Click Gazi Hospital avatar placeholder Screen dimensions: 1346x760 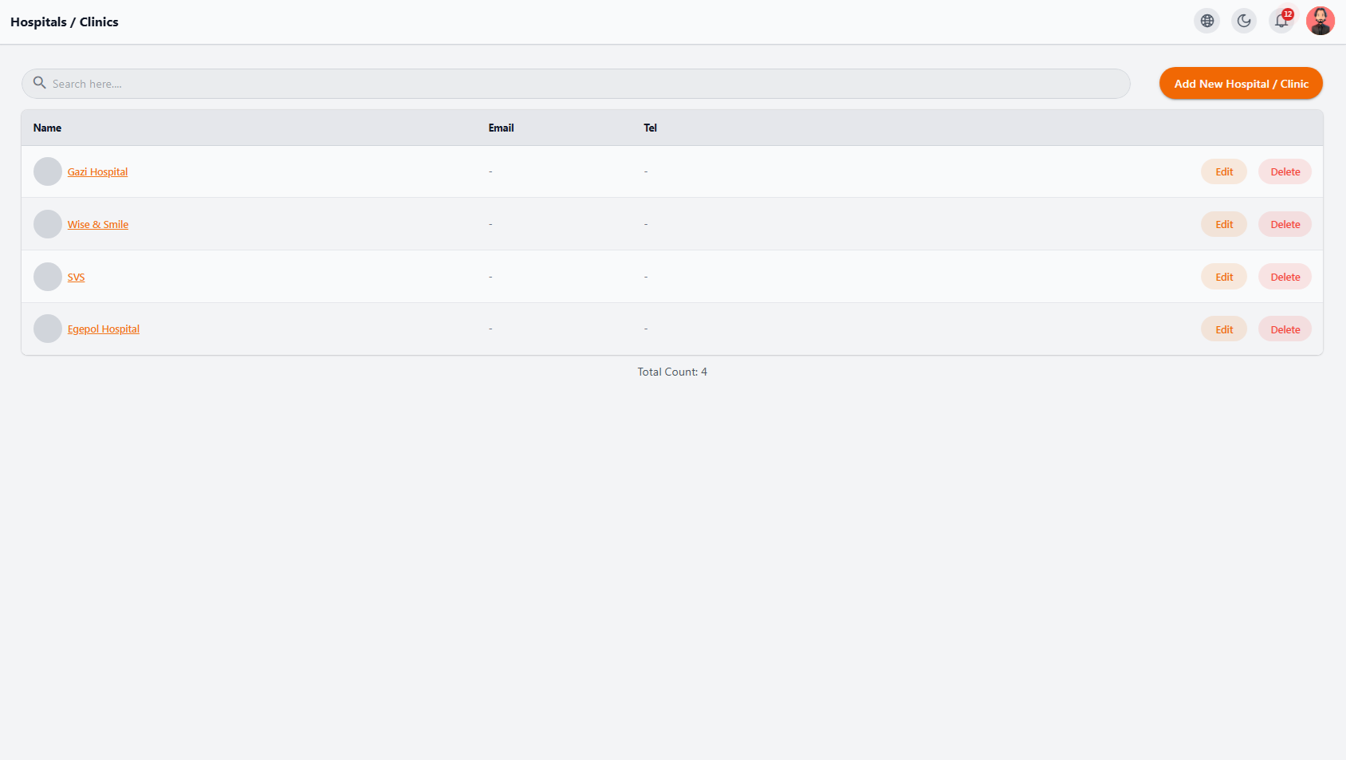point(48,171)
